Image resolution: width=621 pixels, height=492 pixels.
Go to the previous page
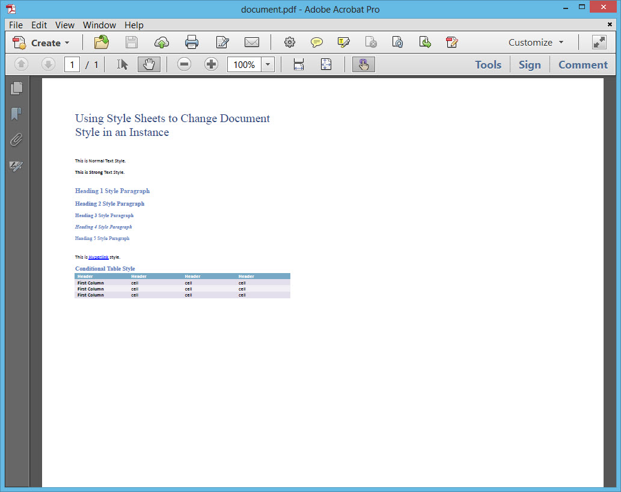pos(22,64)
